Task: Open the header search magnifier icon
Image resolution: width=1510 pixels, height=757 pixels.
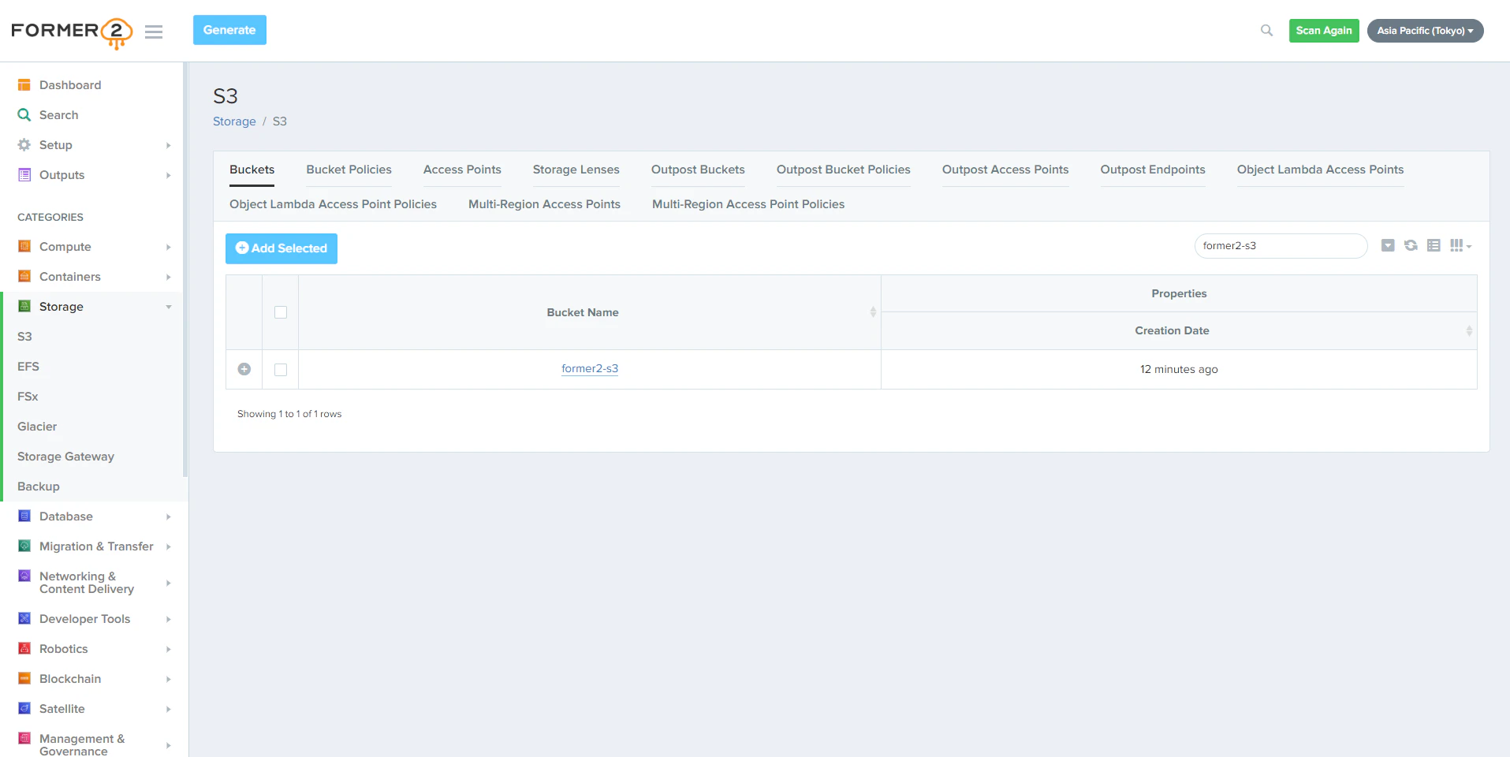Action: coord(1266,31)
